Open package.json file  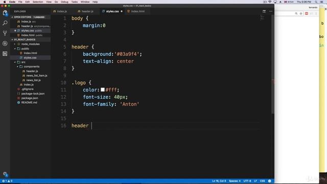coord(31,98)
